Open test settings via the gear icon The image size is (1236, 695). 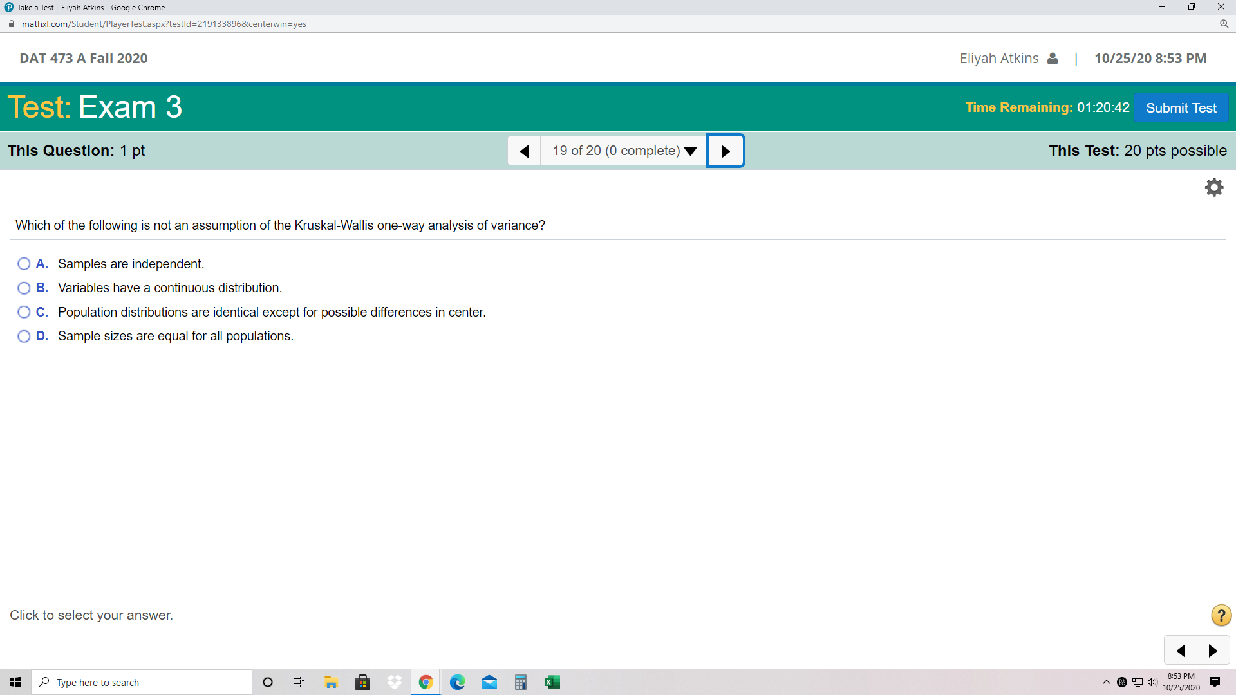[x=1214, y=187]
